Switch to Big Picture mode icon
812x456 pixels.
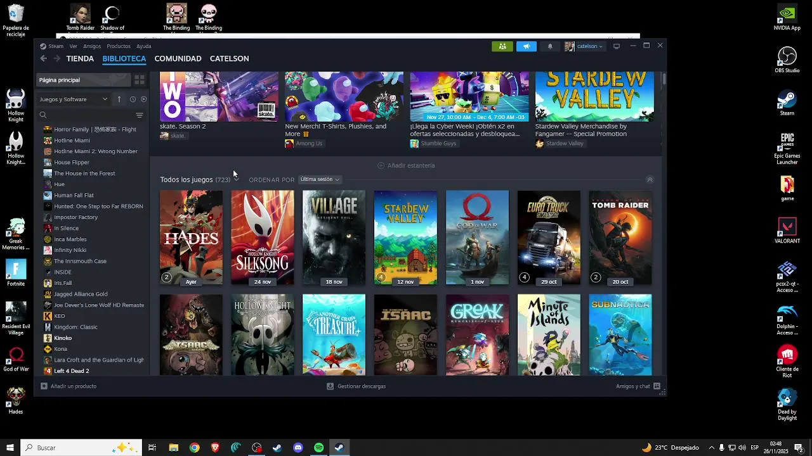point(616,46)
